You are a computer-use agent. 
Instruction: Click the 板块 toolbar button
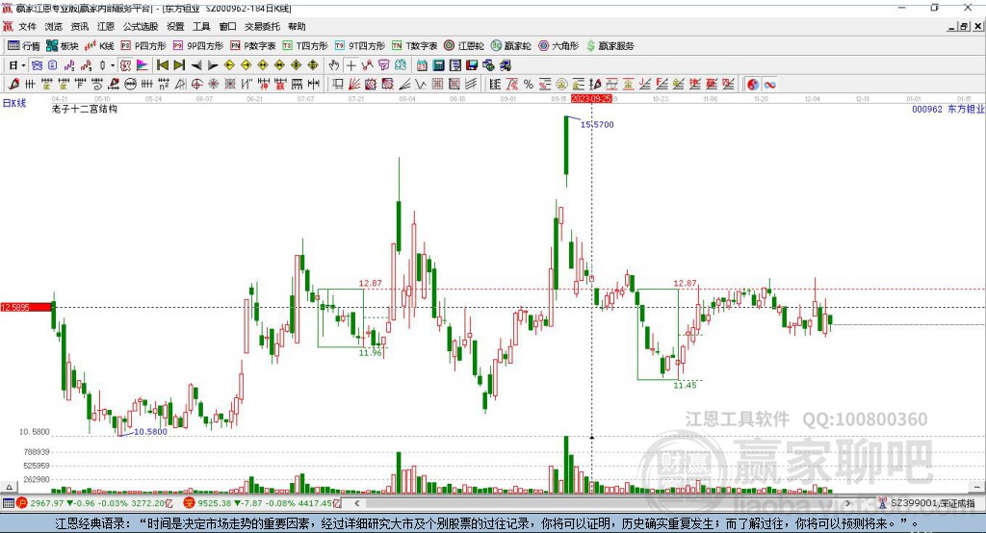pos(63,46)
